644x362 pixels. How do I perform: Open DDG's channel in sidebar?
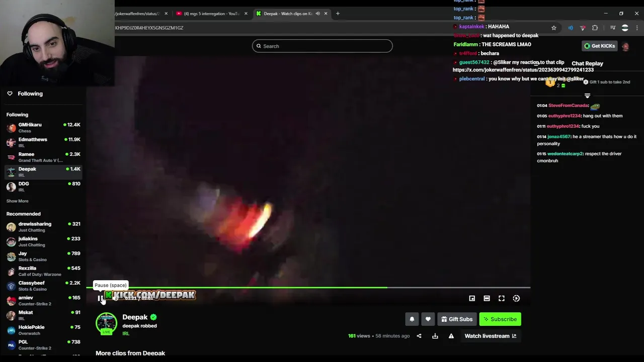click(x=43, y=187)
